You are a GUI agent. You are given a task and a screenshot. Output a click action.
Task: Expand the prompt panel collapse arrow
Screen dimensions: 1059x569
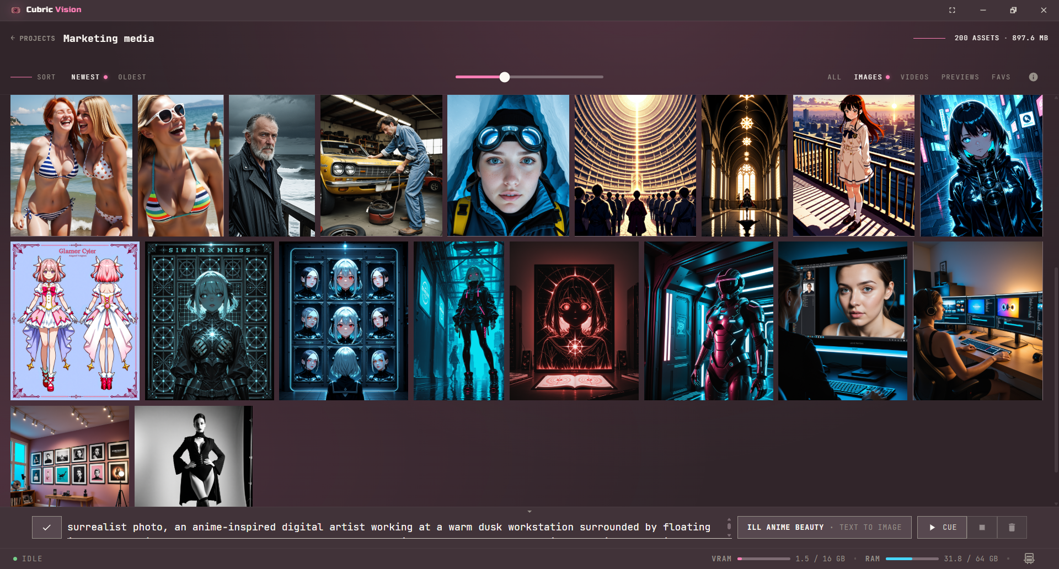pyautogui.click(x=529, y=512)
